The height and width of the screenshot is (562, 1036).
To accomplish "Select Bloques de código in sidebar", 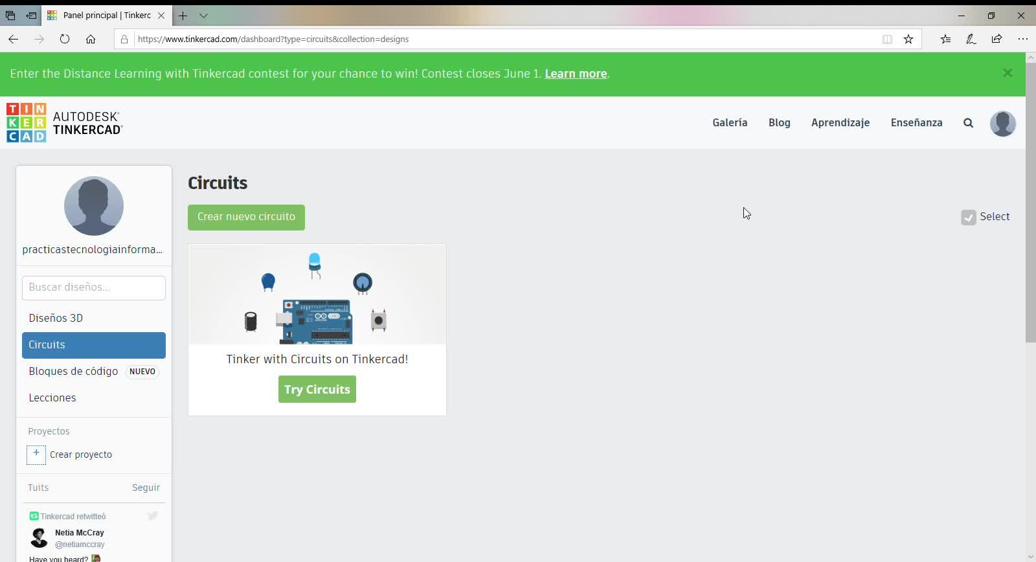I will [94, 372].
